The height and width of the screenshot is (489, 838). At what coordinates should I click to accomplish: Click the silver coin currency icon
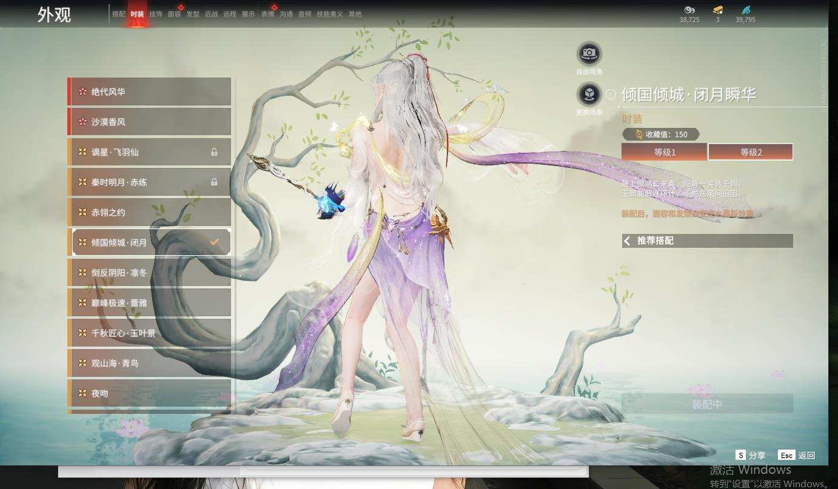tap(689, 10)
